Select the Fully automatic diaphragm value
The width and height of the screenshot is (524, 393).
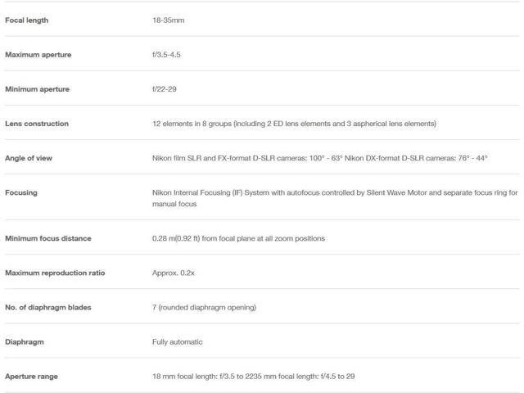coord(178,342)
